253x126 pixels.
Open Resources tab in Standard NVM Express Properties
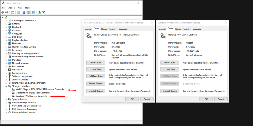196,29
